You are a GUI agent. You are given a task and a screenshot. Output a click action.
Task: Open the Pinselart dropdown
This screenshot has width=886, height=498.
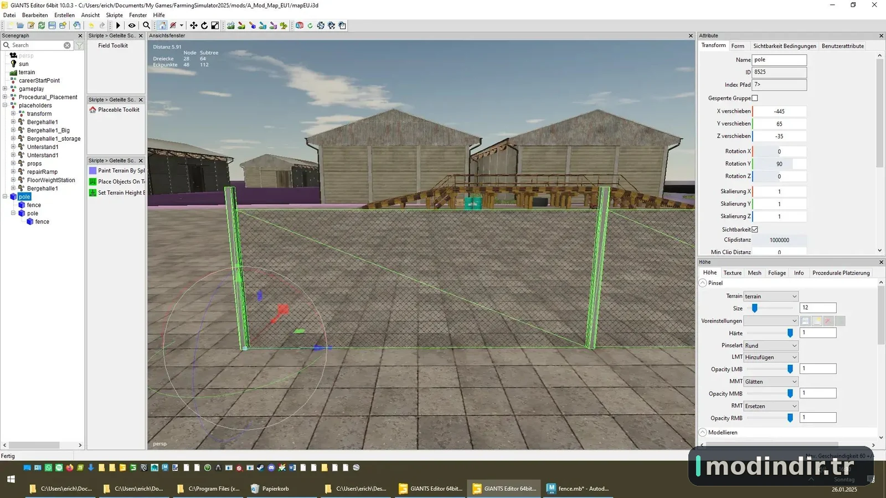click(x=771, y=345)
